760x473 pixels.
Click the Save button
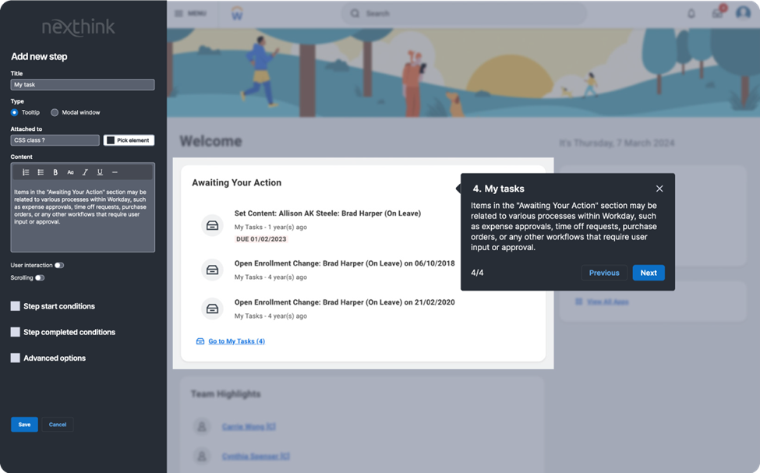pos(24,425)
